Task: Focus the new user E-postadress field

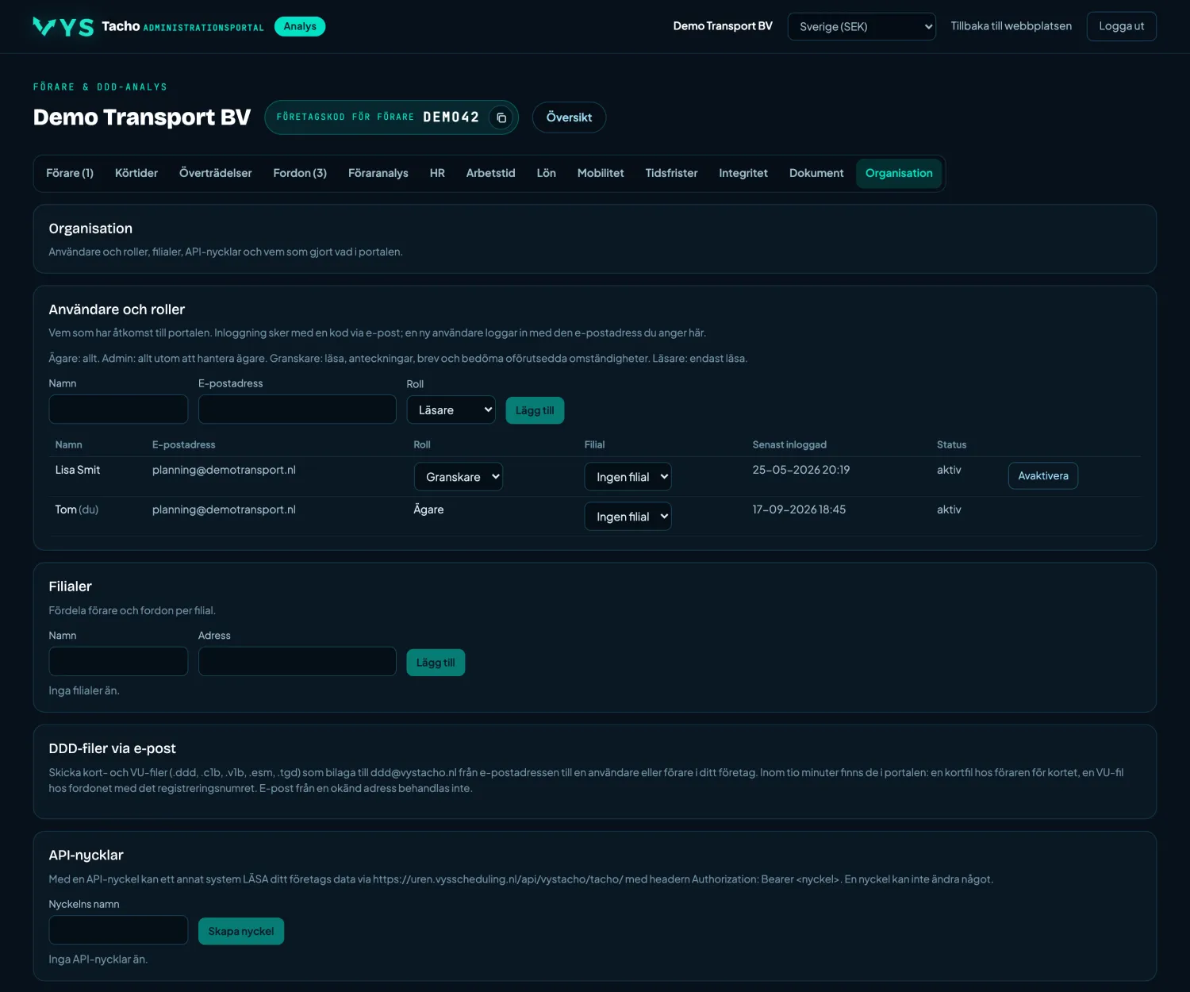Action: [x=297, y=409]
